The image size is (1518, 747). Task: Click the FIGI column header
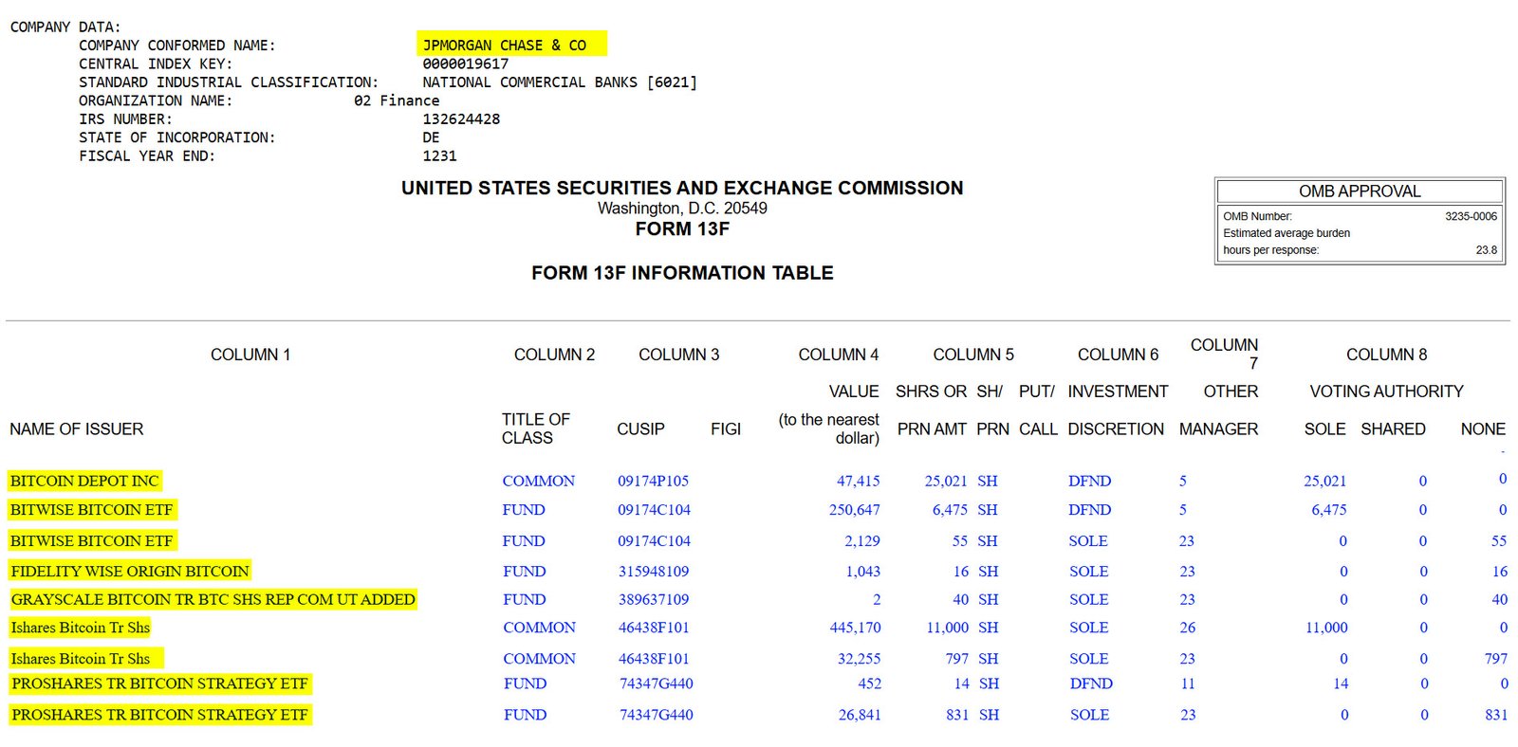726,428
